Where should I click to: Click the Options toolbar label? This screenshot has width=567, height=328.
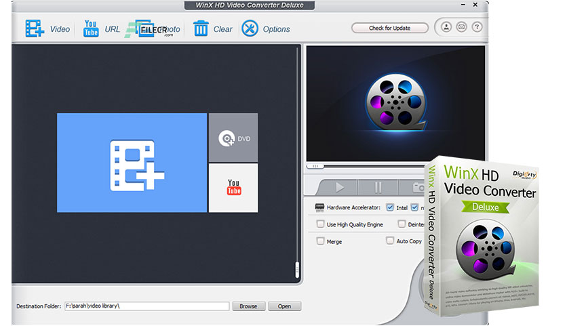(x=276, y=29)
